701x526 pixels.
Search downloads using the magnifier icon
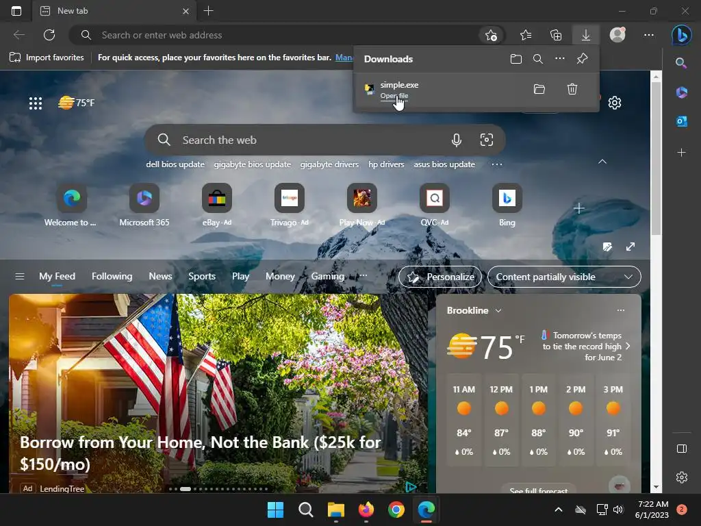538,59
